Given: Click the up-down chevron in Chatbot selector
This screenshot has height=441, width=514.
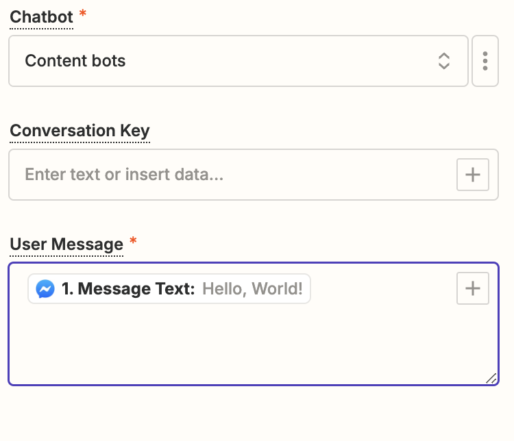Looking at the screenshot, I should [444, 61].
